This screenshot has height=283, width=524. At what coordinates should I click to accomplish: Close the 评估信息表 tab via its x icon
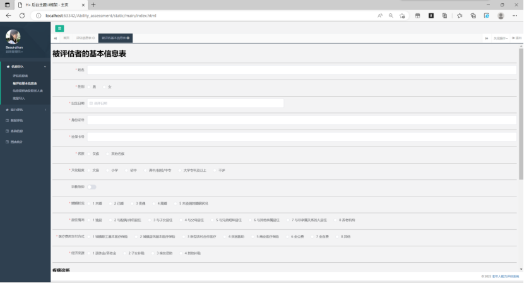93,38
